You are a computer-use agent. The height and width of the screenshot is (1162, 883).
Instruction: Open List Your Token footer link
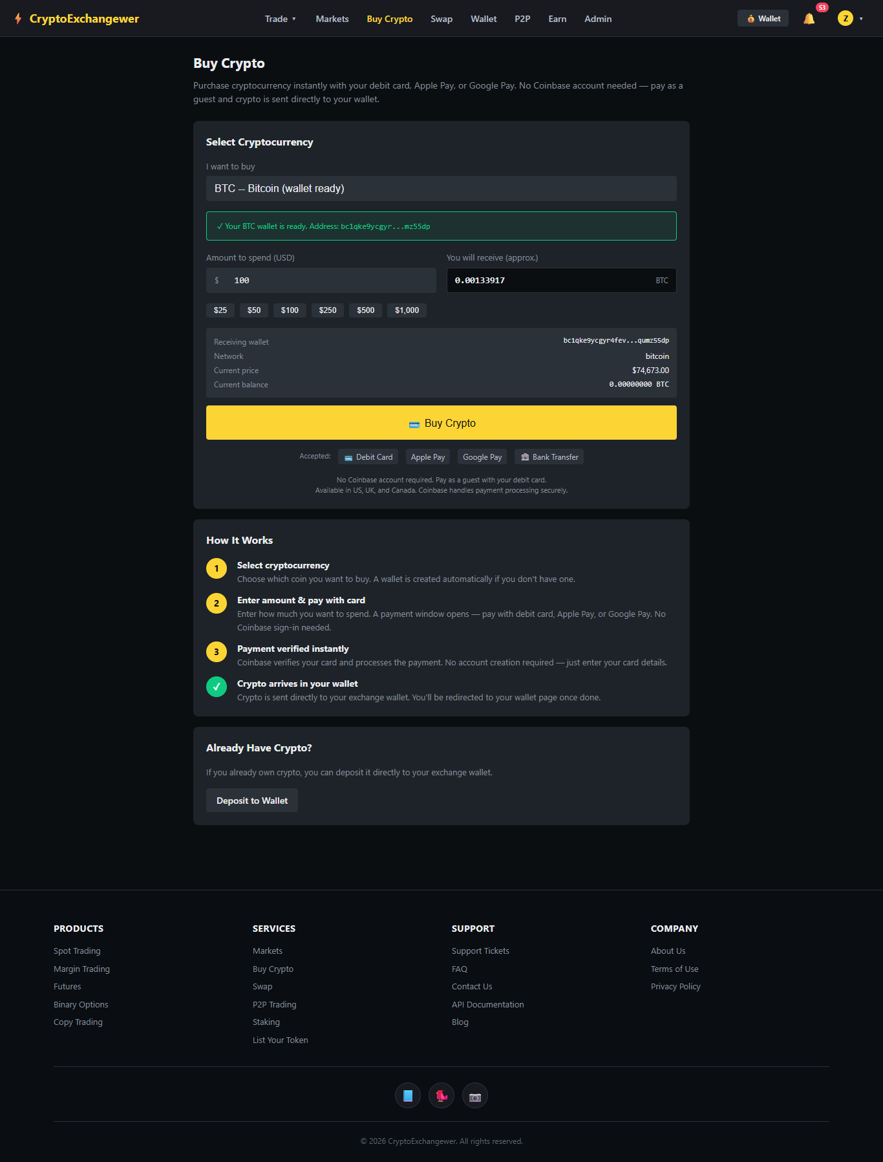click(281, 1040)
